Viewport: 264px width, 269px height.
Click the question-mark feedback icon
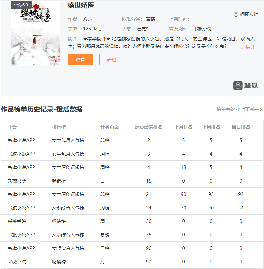[236, 14]
